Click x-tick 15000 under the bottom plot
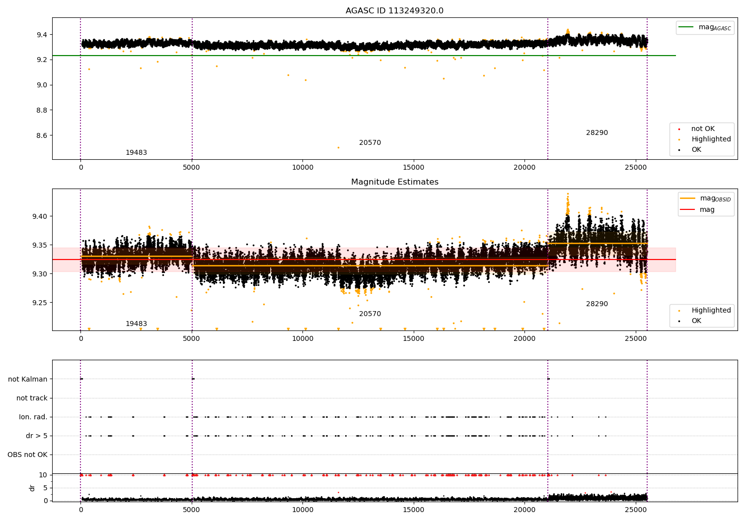Viewport: 745px width, 521px height. [x=413, y=510]
